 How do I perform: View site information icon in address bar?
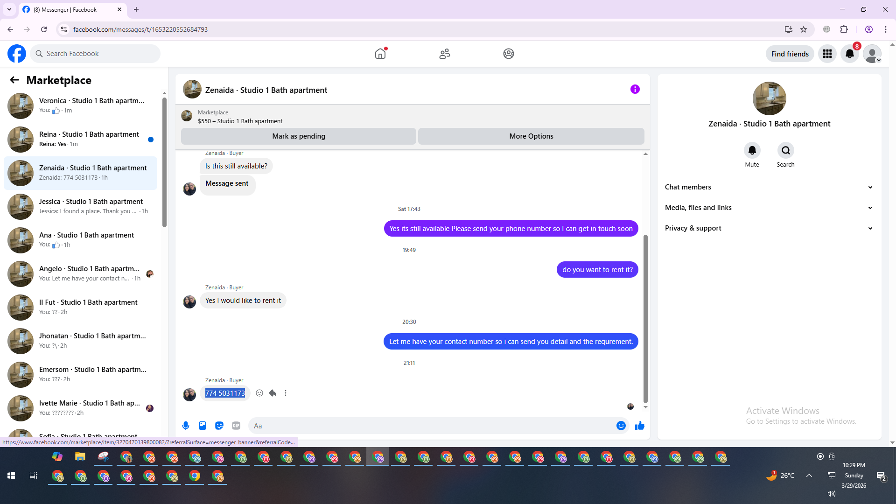pos(64,29)
